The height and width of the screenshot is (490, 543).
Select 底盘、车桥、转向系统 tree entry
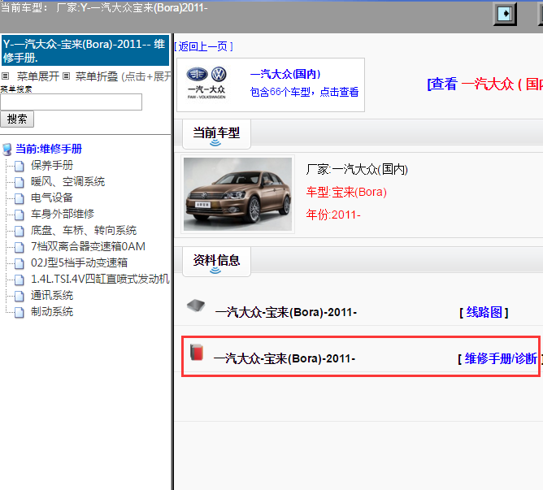click(x=84, y=230)
